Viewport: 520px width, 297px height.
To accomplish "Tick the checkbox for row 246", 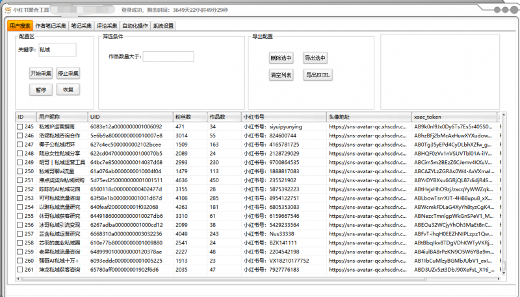I will (x=20, y=136).
